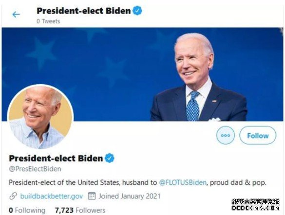
Task: Click the profile bio description text
Action: 137,182
